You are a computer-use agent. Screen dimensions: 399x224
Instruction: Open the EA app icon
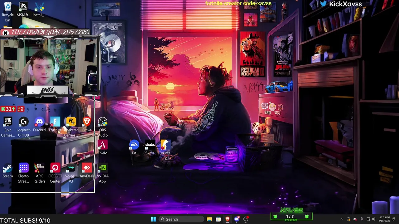click(134, 147)
